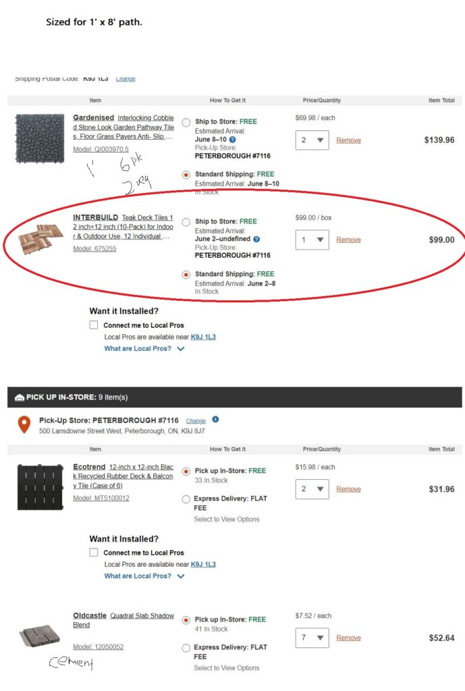Click the info icon next to store Change link
The height and width of the screenshot is (691, 465).
[215, 420]
